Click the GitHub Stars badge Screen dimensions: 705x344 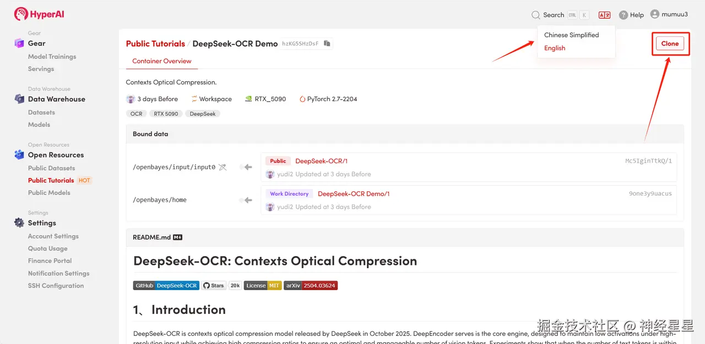click(x=214, y=286)
